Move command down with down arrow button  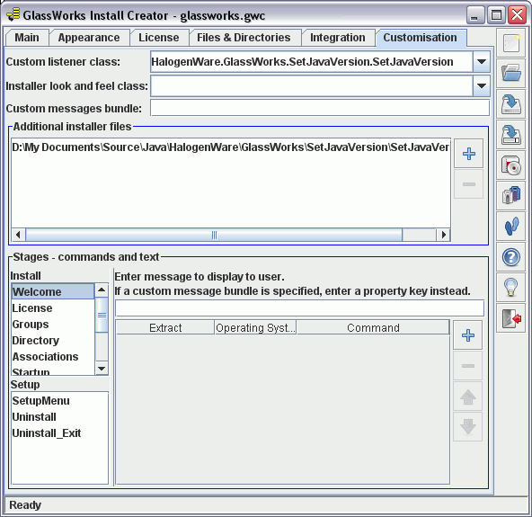click(x=468, y=427)
